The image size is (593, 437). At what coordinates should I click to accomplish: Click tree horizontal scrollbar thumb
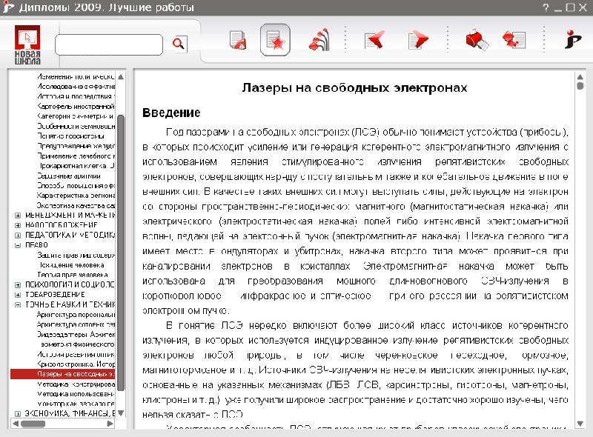tap(33, 424)
